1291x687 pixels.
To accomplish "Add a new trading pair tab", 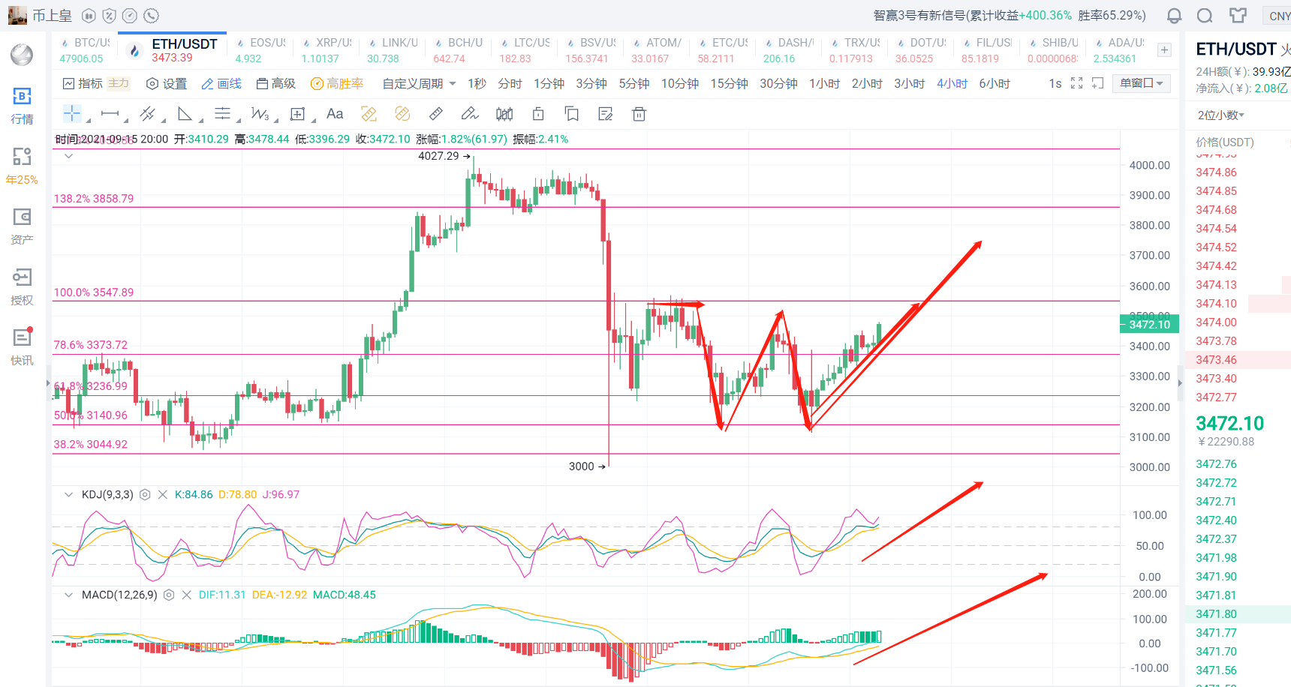I will coord(1164,49).
